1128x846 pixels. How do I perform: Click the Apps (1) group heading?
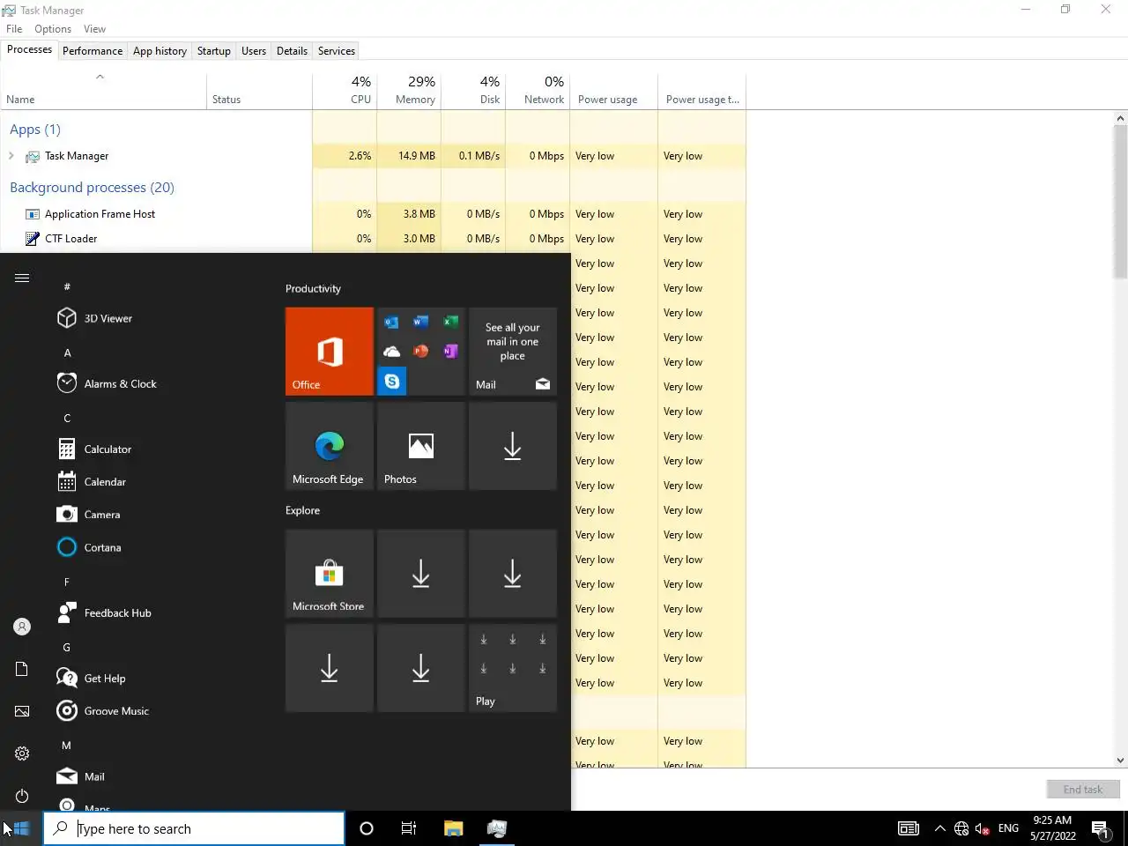35,130
